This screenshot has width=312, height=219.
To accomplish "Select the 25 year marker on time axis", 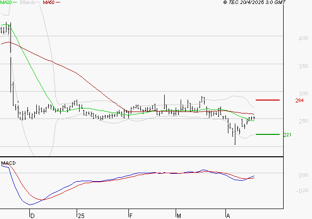I will (80, 216).
